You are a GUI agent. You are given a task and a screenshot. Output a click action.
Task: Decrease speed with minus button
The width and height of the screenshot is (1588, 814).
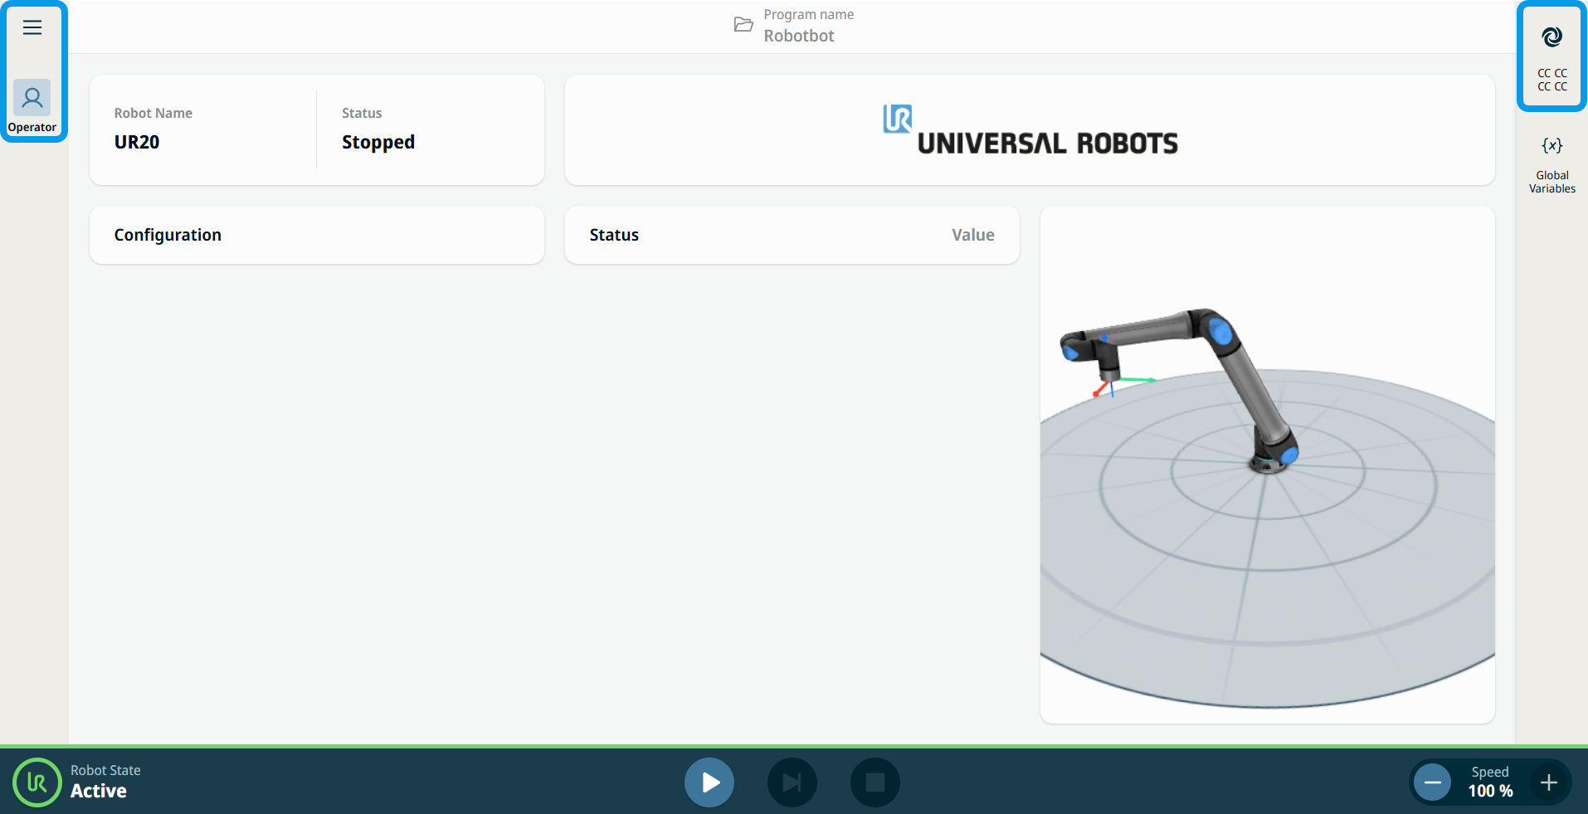pyautogui.click(x=1433, y=782)
